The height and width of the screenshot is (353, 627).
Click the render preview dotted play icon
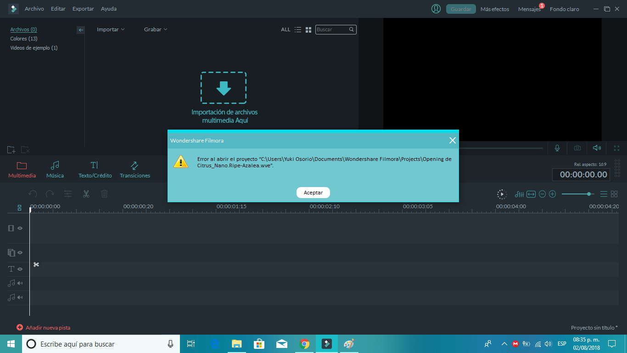502,194
